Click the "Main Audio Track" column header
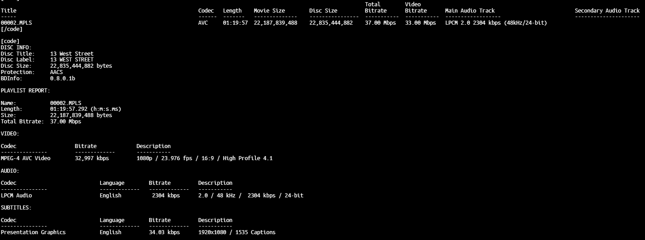The image size is (645, 240). pos(469,11)
